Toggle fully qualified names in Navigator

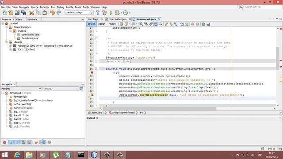(x=36, y=142)
